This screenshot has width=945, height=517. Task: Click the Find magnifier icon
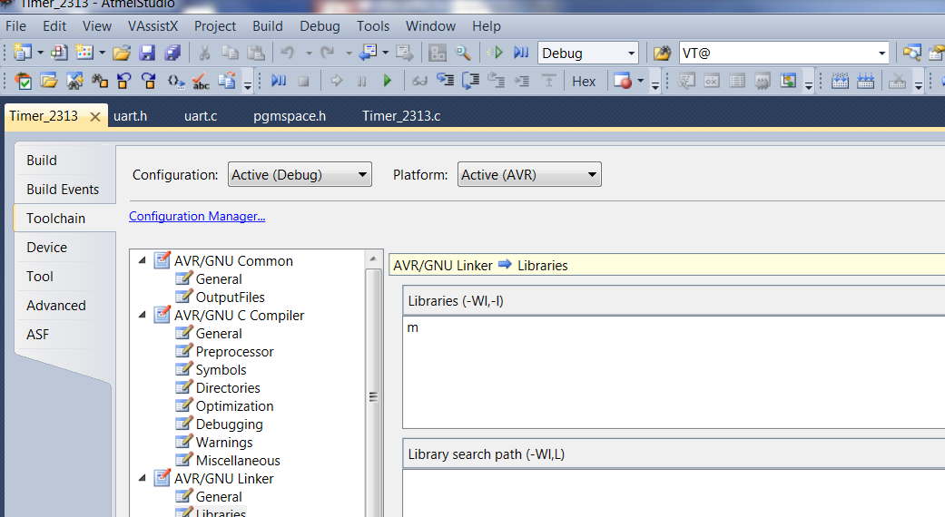(x=463, y=53)
